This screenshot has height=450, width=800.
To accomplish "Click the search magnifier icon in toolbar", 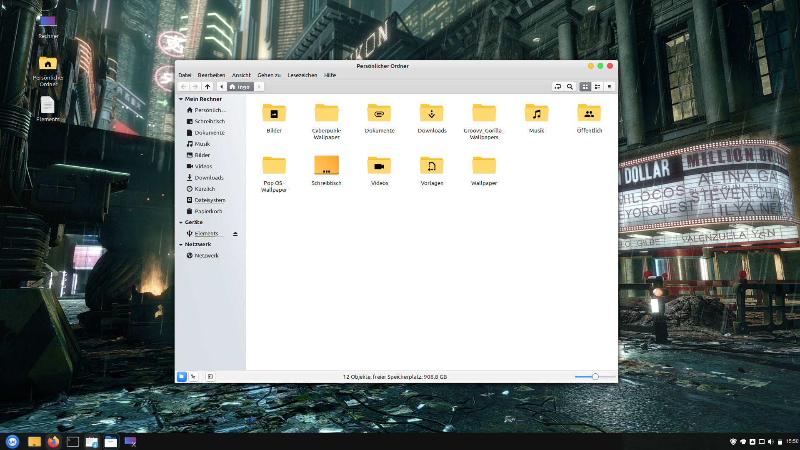I will 570,87.
